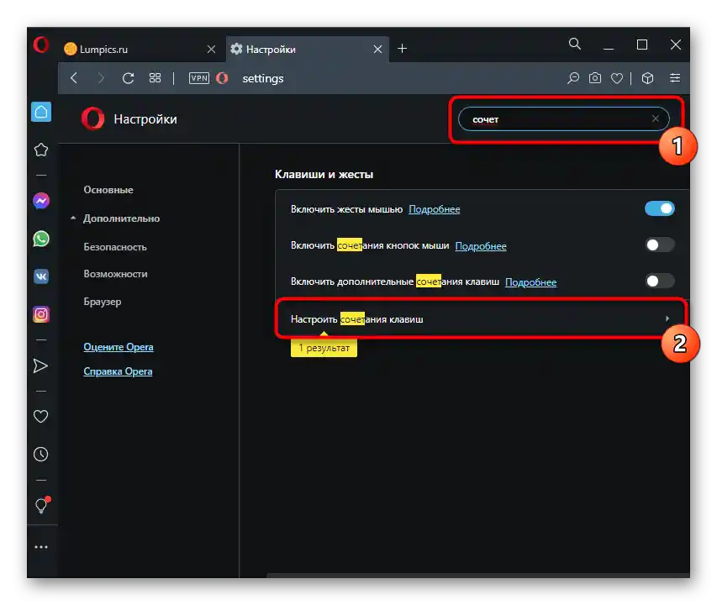The width and height of the screenshot is (717, 605).
Task: Open the 'Справка Opera' link
Action: click(x=118, y=371)
